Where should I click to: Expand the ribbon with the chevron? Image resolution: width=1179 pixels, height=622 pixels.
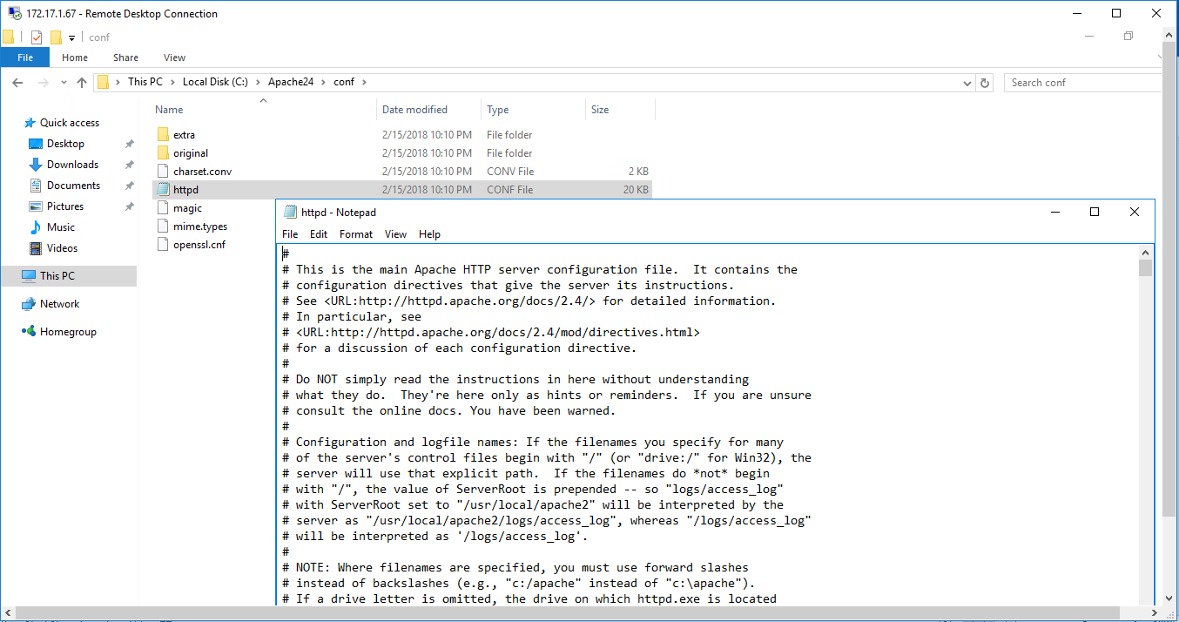(1160, 57)
